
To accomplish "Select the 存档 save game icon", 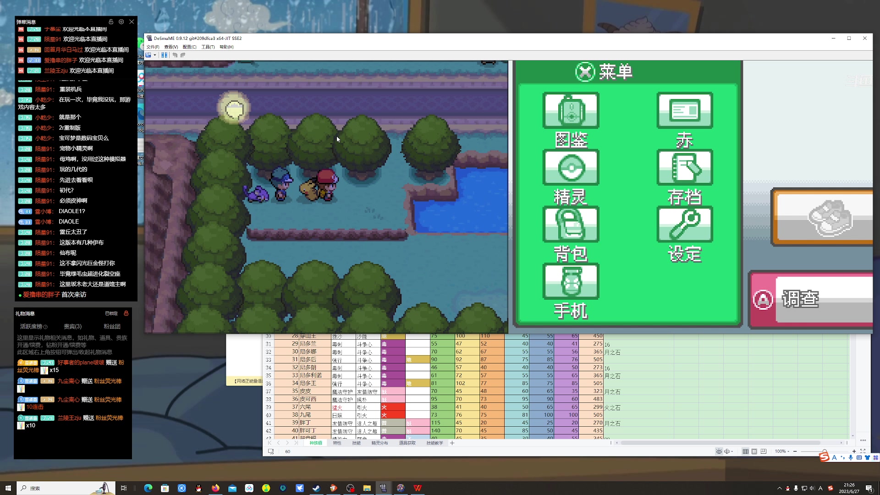I will coord(685,168).
